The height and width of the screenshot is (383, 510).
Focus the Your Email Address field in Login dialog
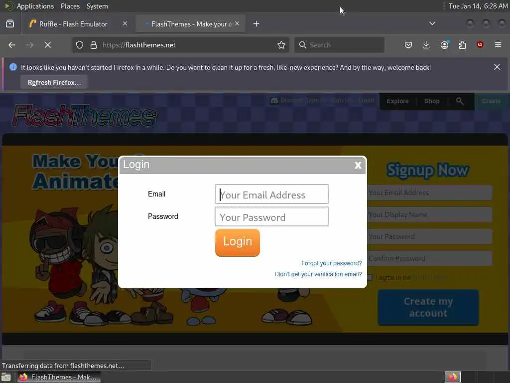[271, 194]
